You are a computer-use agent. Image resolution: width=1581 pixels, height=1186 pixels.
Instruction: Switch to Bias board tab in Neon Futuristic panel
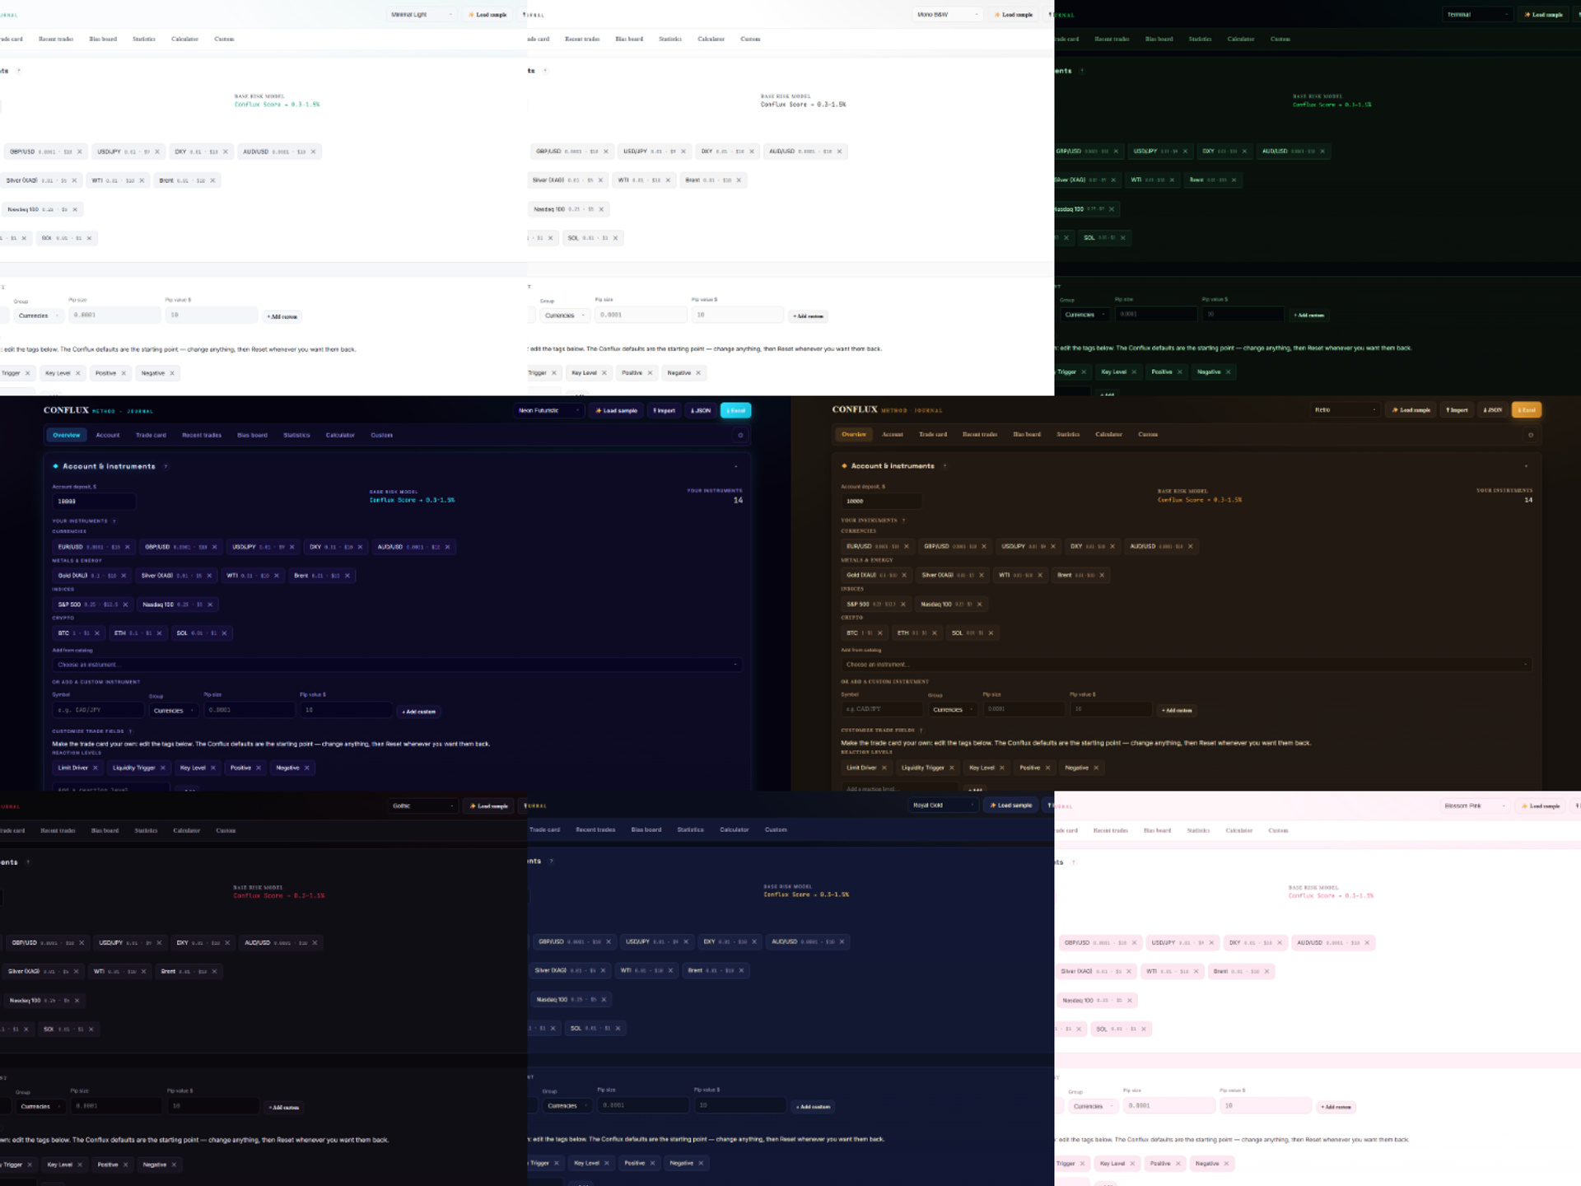(252, 435)
